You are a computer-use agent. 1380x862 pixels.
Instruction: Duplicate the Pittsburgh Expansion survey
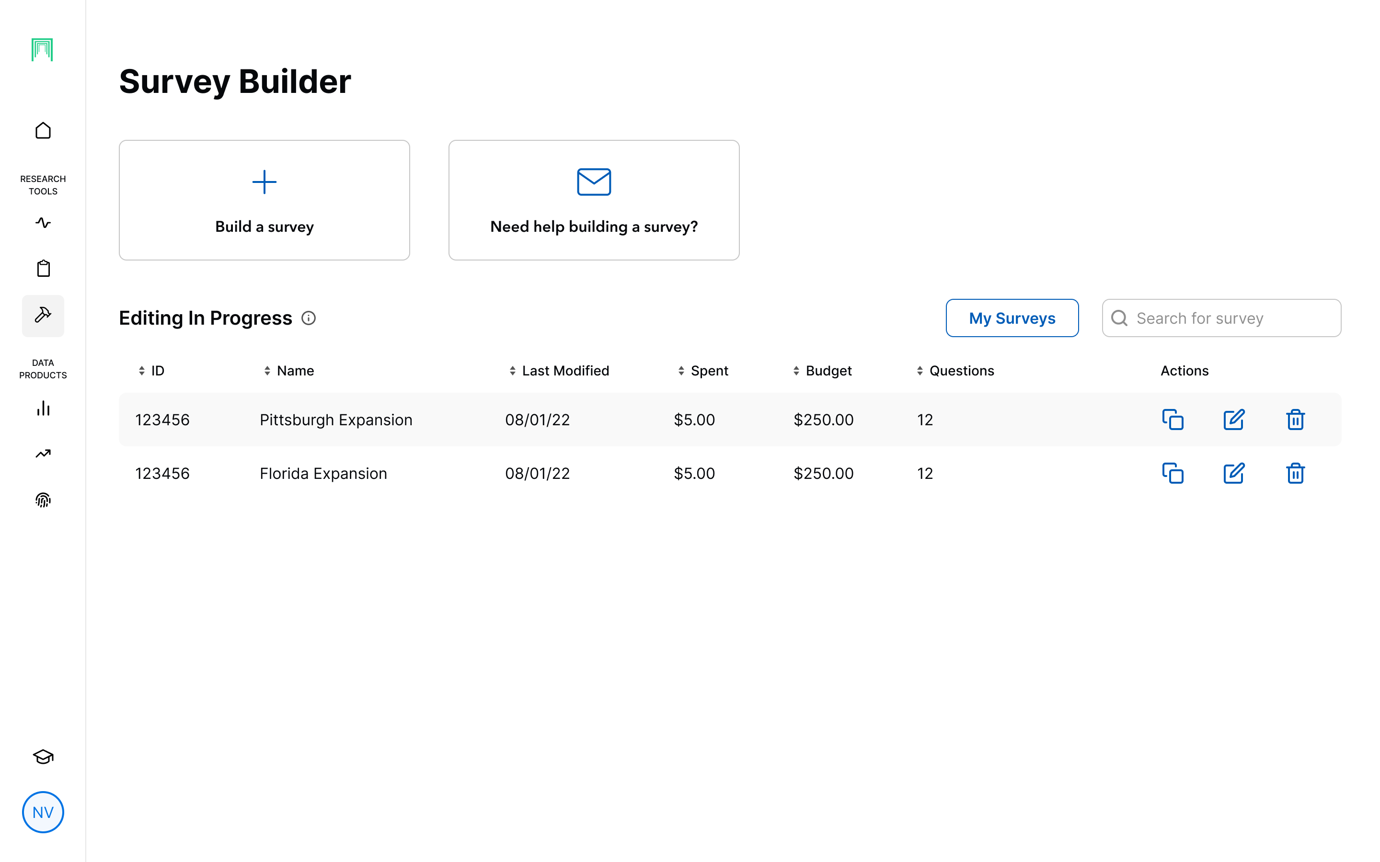coord(1173,420)
